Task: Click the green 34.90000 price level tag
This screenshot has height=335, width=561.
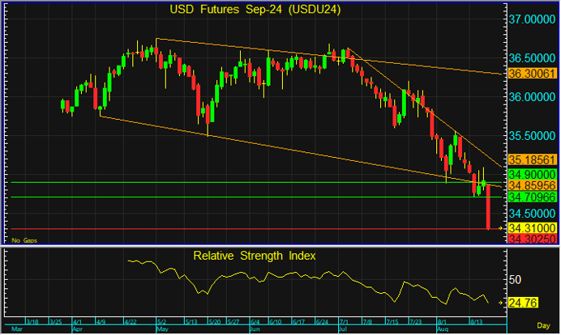Action: coord(531,174)
